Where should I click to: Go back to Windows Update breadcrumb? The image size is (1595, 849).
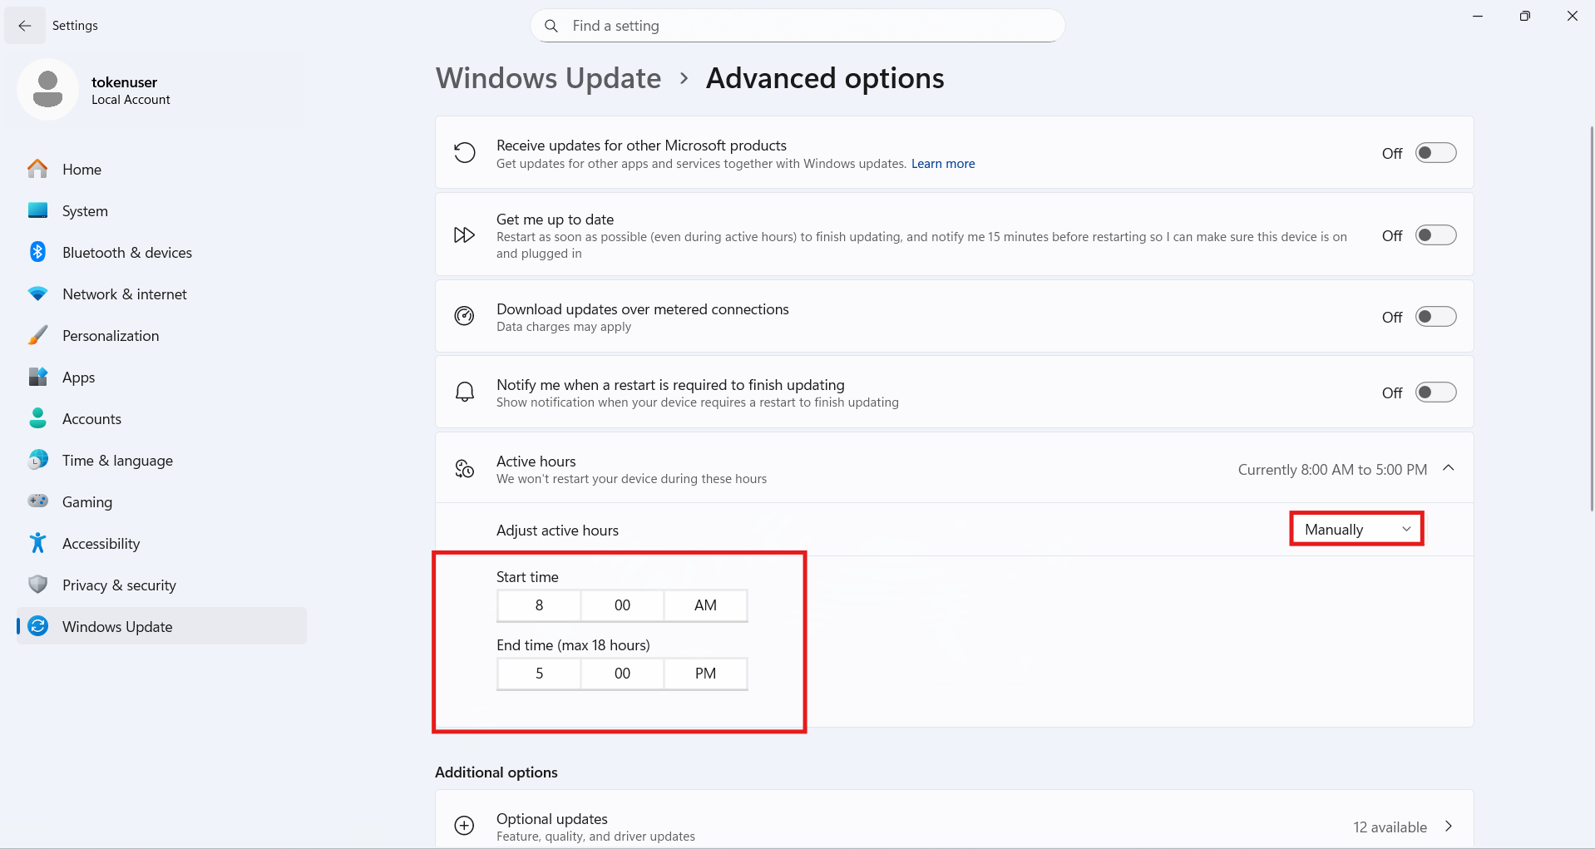(x=548, y=78)
